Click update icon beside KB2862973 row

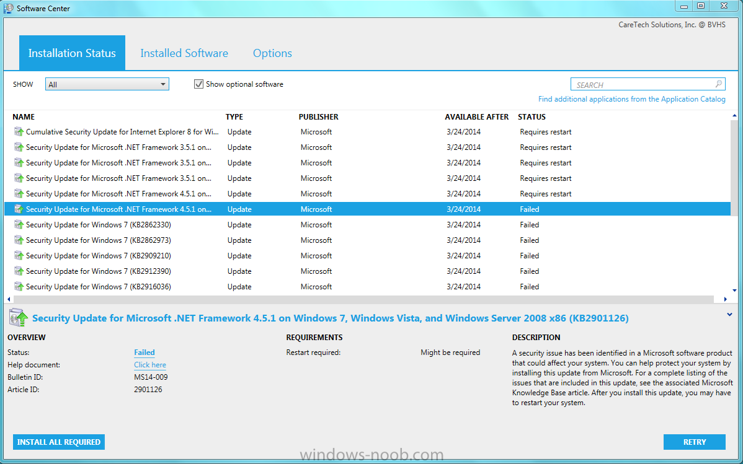click(19, 240)
